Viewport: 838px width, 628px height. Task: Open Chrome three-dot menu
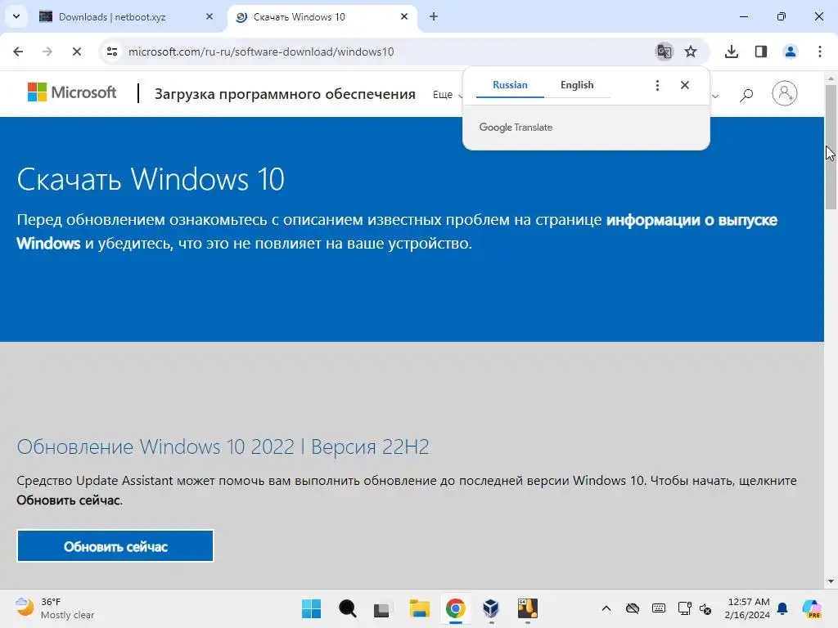pyautogui.click(x=819, y=52)
